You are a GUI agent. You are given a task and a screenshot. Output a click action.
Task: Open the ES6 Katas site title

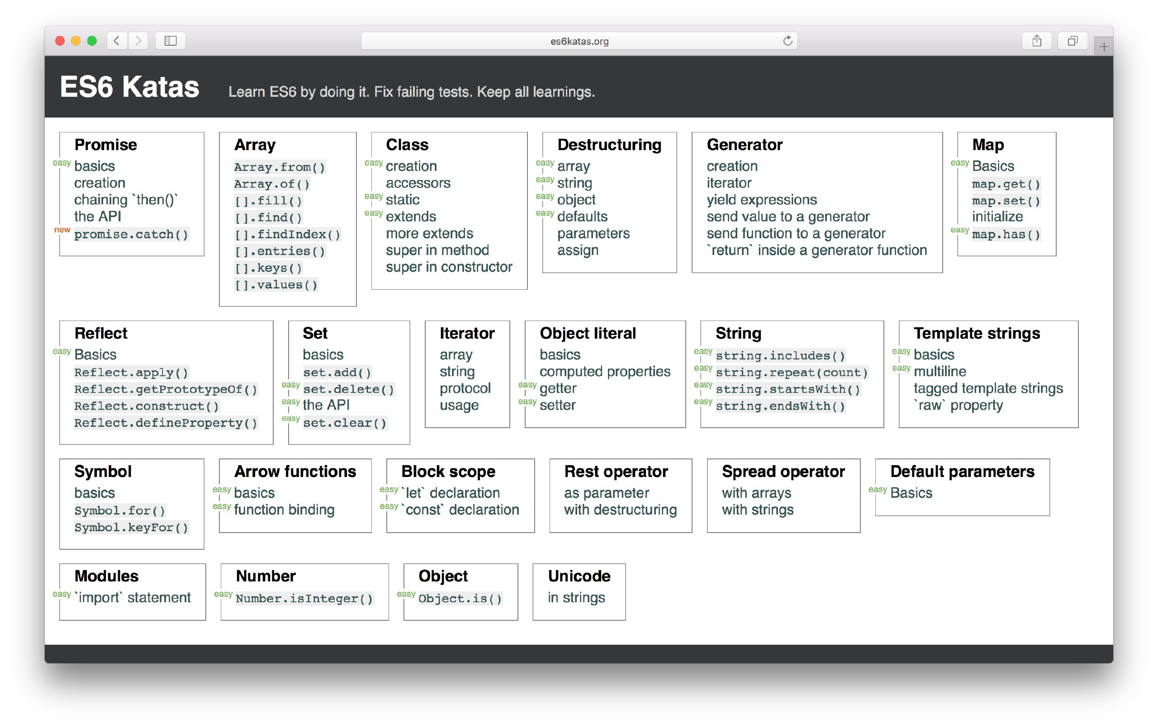coord(129,87)
